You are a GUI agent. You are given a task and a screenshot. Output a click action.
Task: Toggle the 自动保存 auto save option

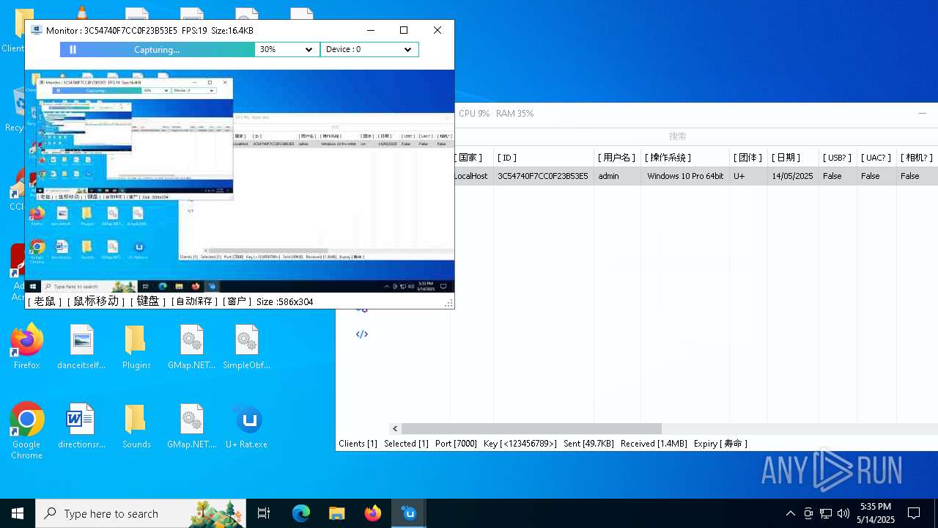[194, 301]
